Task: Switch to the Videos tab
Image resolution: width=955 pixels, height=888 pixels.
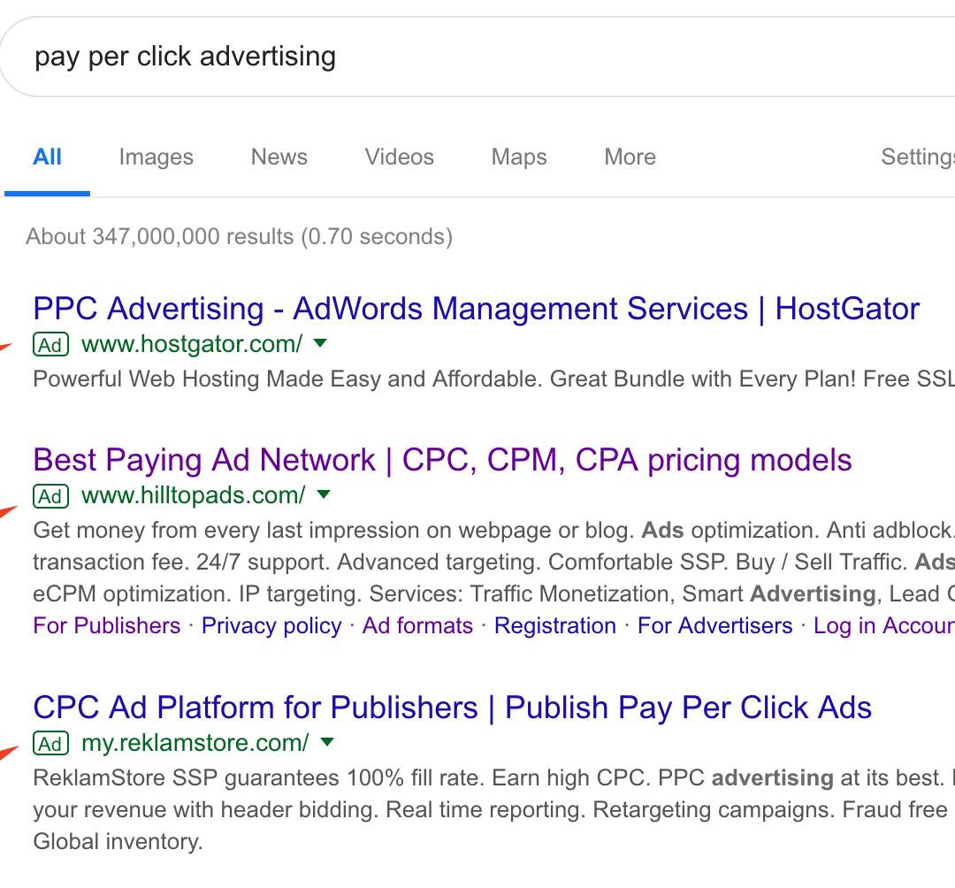Action: coord(399,157)
